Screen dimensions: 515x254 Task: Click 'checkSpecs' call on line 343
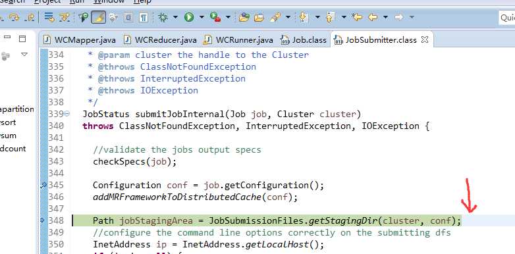click(119, 161)
